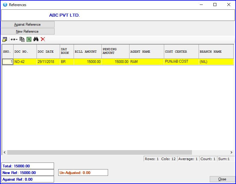The image size is (236, 184).
Task: Open the column width fit dropdown
Action: 14,39
